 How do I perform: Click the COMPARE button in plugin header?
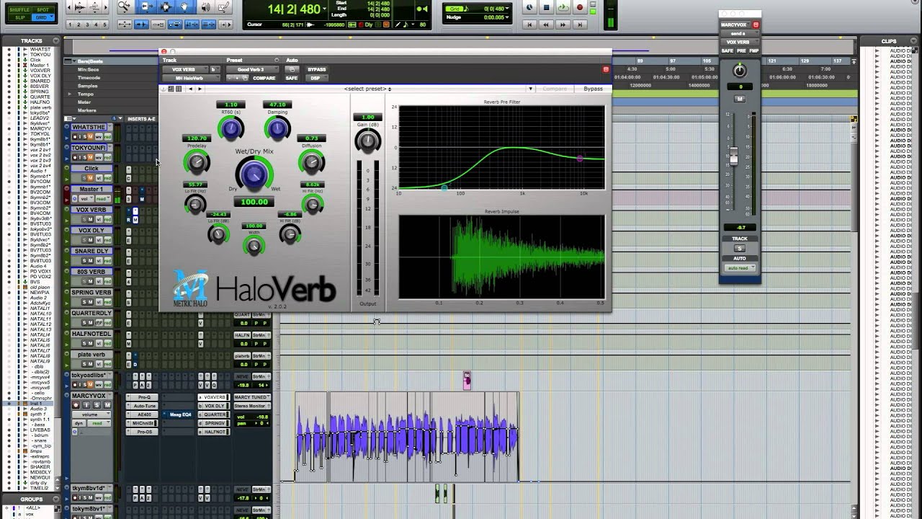pos(264,78)
